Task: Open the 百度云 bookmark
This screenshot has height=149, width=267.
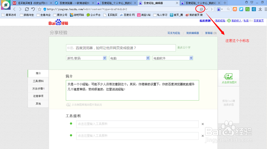Action: tap(127, 15)
